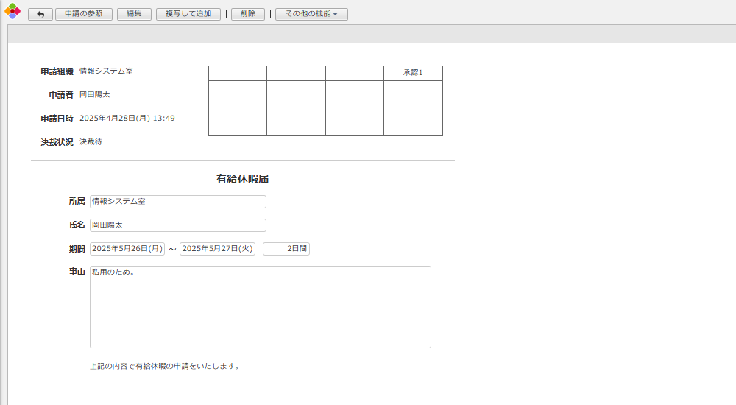Screen dimensions: 736x405
Task: Expand the その他の機能 dropdown
Action: click(311, 15)
